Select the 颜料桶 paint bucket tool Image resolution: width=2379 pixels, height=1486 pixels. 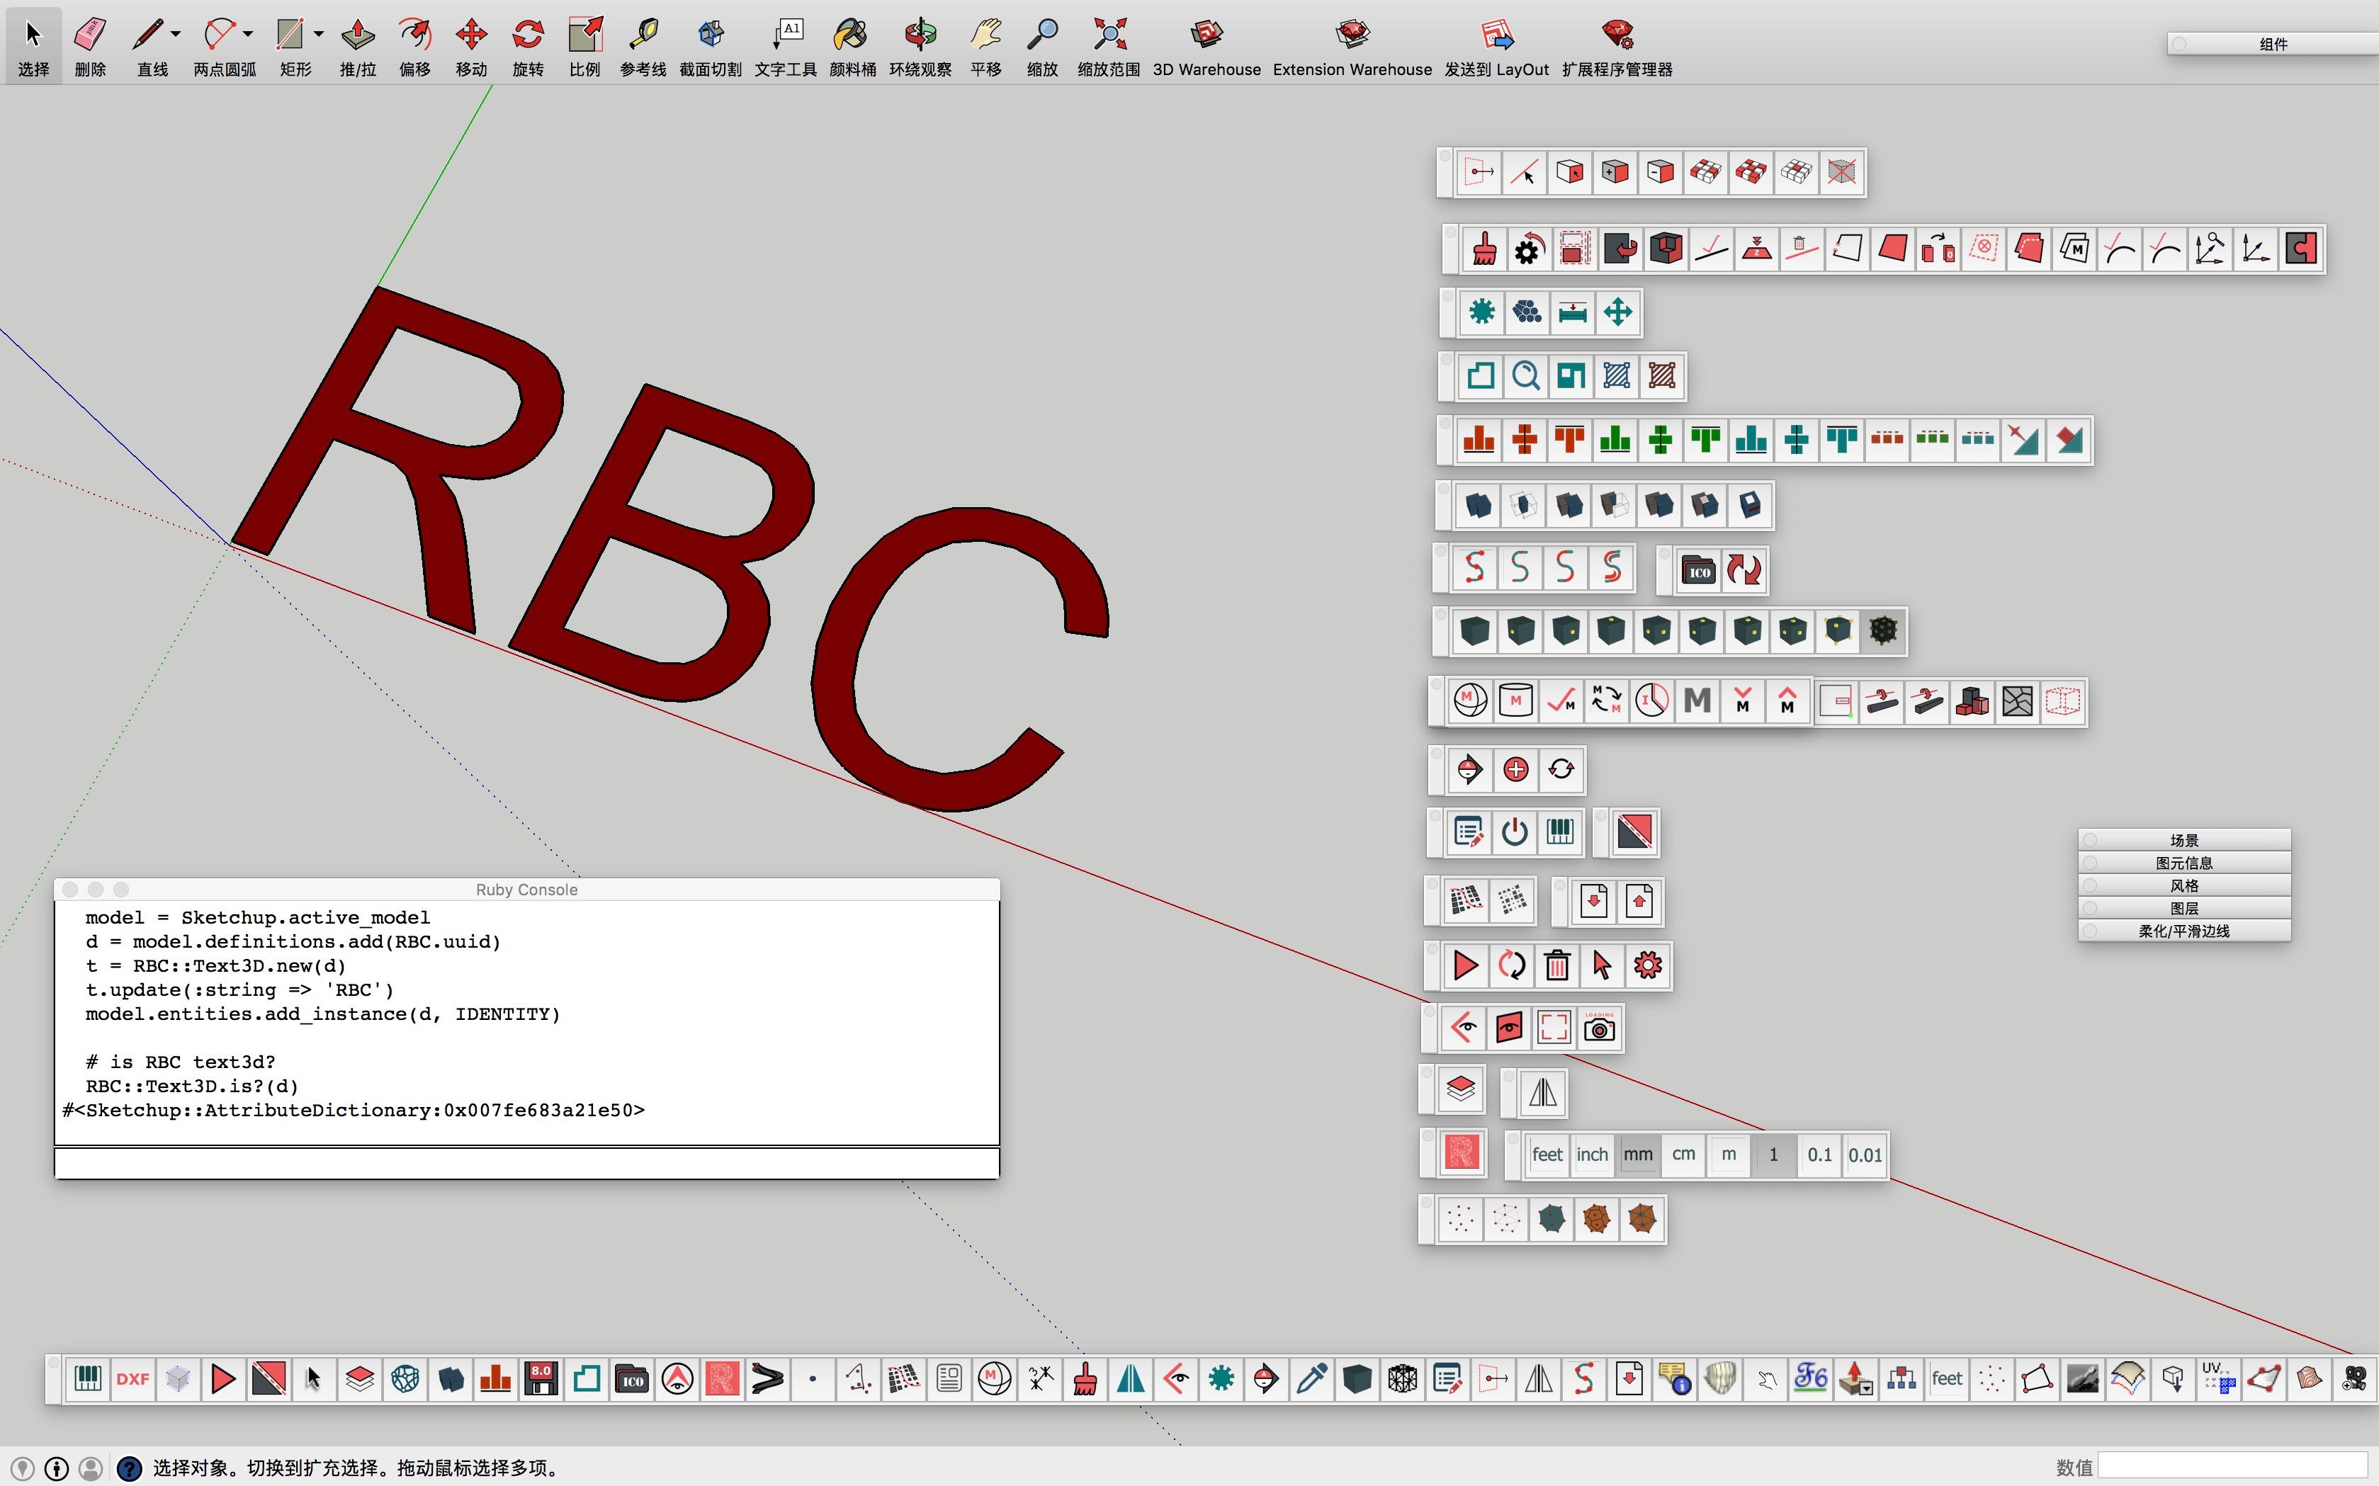pos(852,36)
